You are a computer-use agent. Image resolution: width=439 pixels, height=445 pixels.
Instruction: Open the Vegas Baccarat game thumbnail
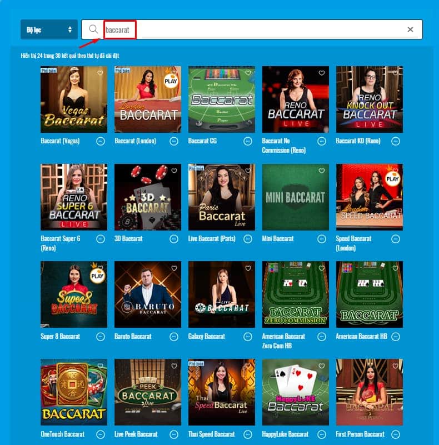74,99
